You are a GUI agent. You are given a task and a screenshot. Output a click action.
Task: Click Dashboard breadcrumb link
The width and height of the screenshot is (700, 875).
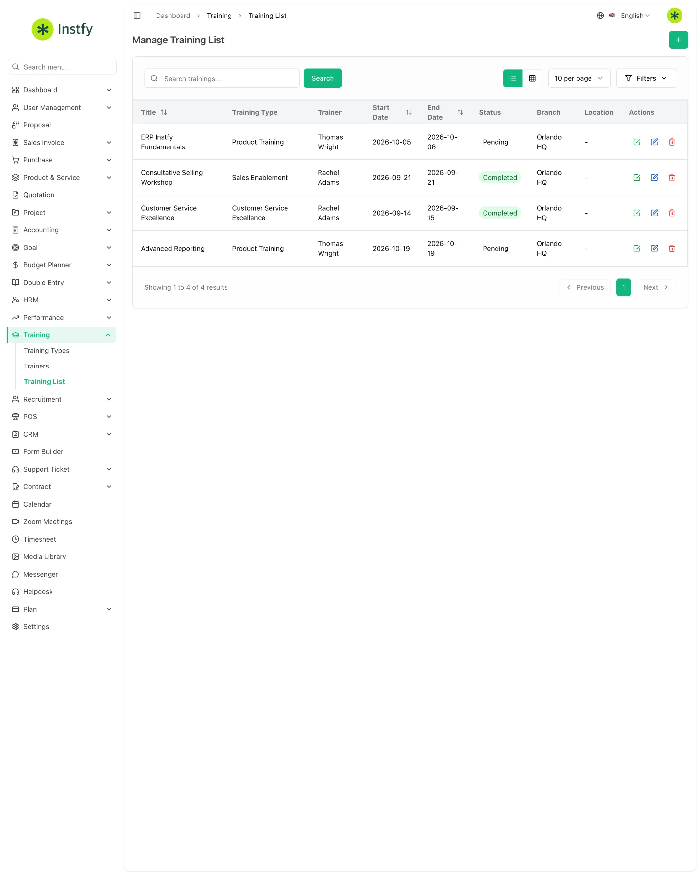pyautogui.click(x=173, y=16)
